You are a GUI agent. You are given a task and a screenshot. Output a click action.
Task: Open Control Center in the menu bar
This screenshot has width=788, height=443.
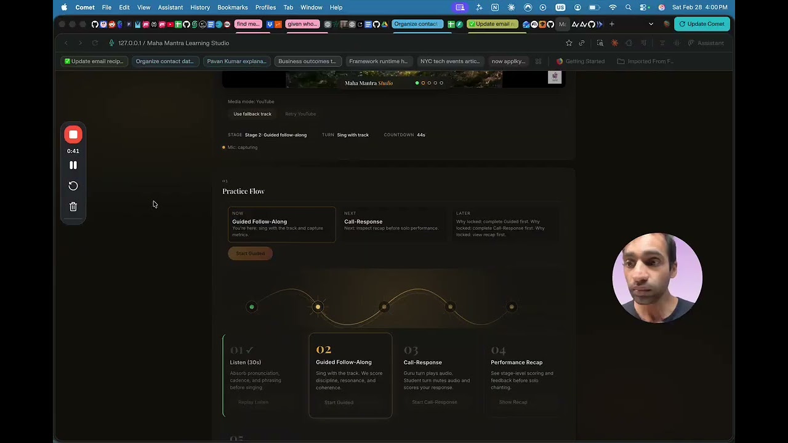pos(645,7)
